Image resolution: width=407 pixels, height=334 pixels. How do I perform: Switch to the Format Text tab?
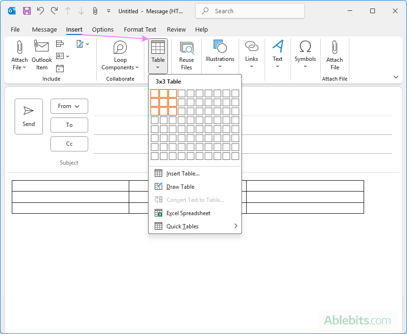(x=140, y=29)
